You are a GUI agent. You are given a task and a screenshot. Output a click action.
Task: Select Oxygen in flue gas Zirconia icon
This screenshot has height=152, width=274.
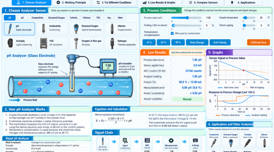pos(76,43)
